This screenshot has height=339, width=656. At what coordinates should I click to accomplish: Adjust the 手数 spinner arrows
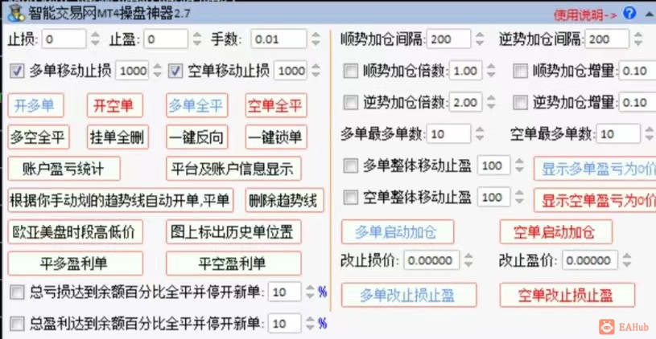coord(316,39)
